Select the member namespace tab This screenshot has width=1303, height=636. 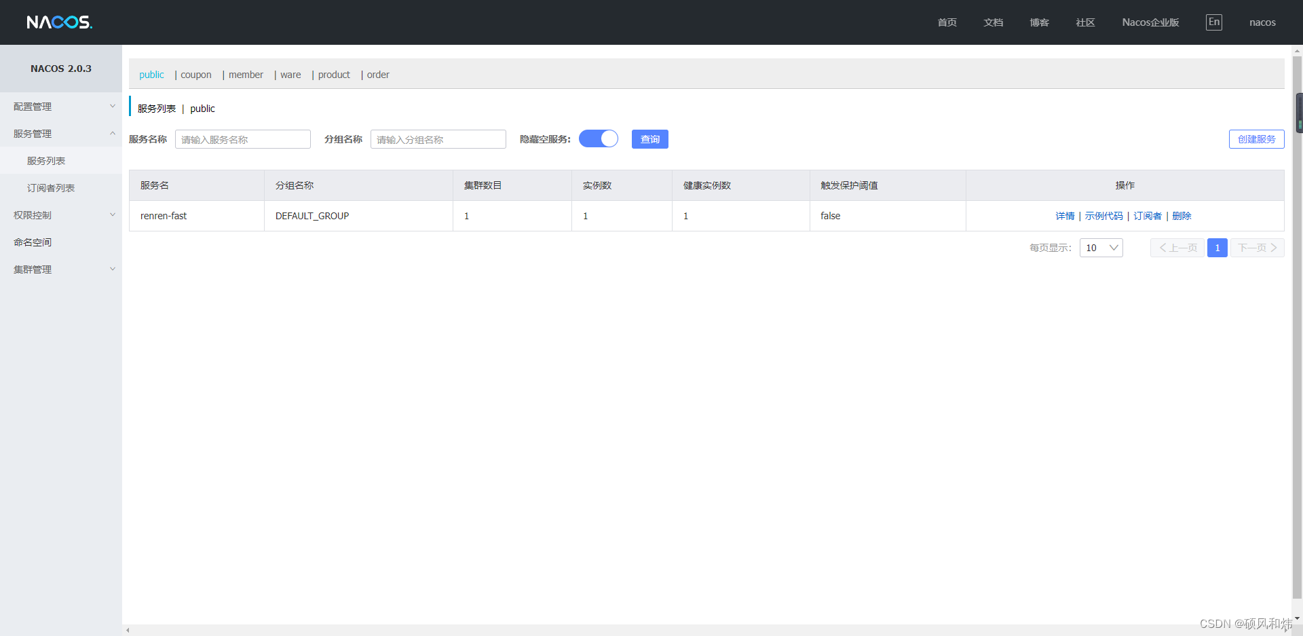pyautogui.click(x=246, y=75)
